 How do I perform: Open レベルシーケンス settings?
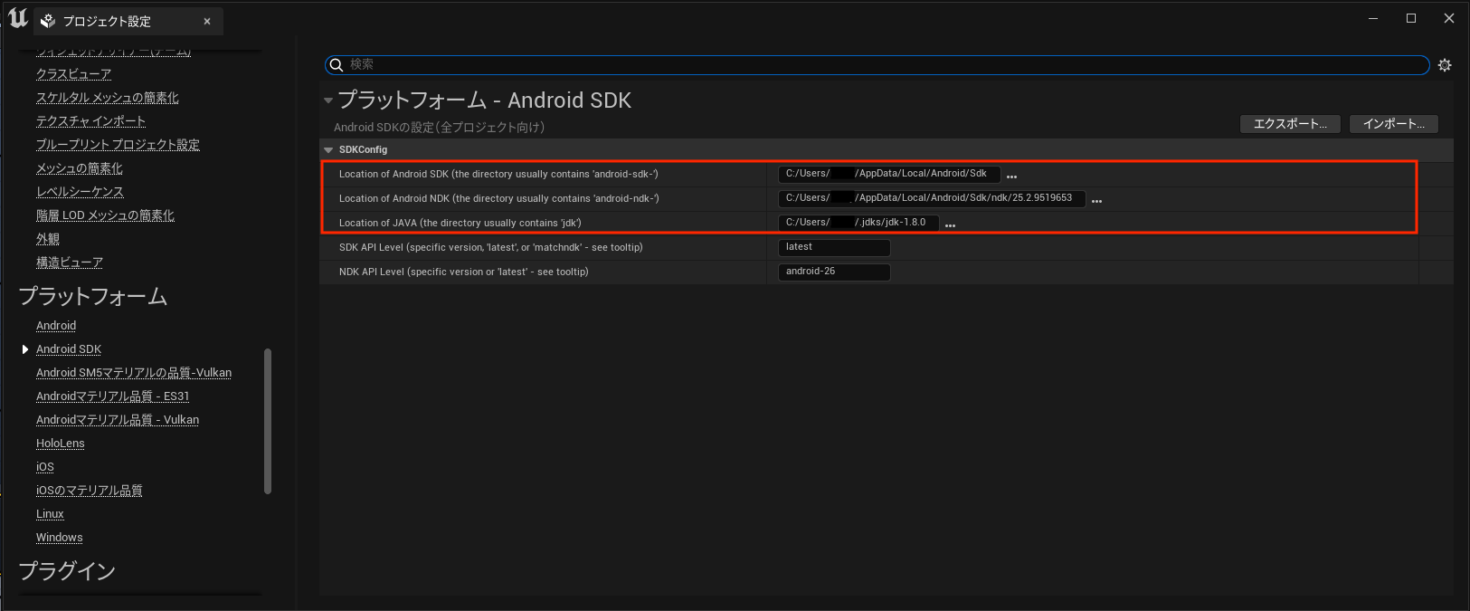pos(80,192)
